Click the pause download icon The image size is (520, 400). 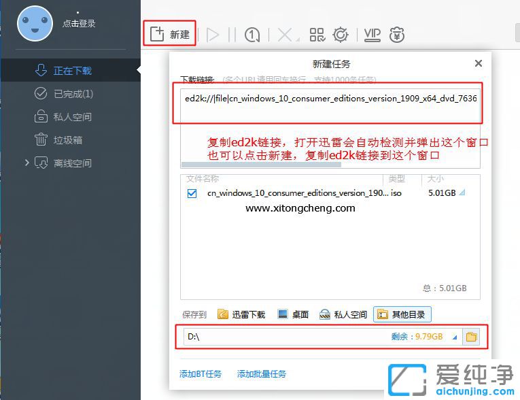coord(232,35)
